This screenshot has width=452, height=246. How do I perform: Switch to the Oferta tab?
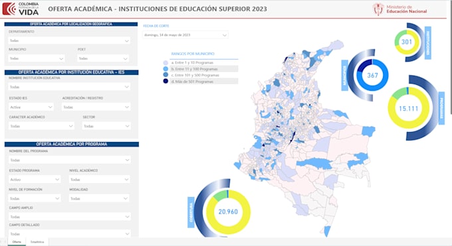tap(17, 242)
